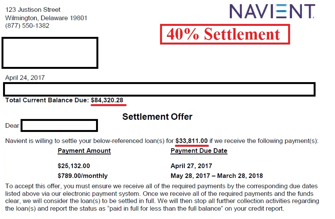Select the $33,811.00 settlement amount
The image size is (335, 219).
(x=192, y=141)
